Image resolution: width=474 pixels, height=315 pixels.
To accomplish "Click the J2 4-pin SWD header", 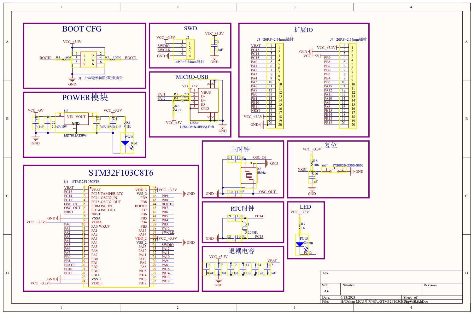I will 183,50.
